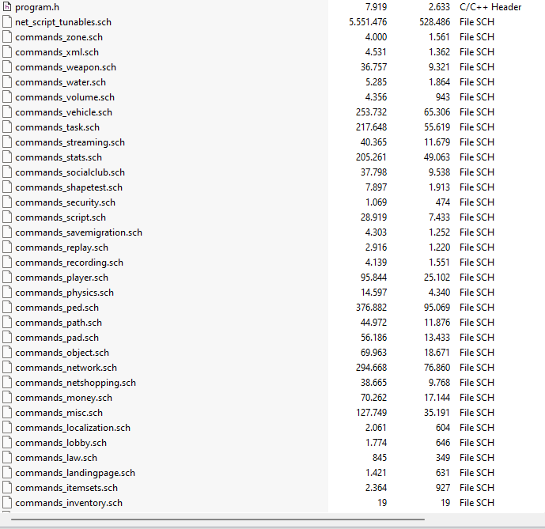Click the packed size 76.860
Viewport: 545px width, 529px height.
point(437,368)
